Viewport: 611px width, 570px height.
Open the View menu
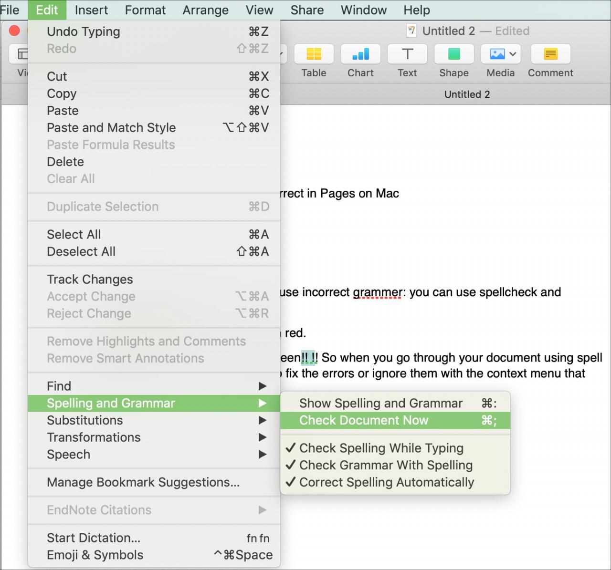point(259,10)
